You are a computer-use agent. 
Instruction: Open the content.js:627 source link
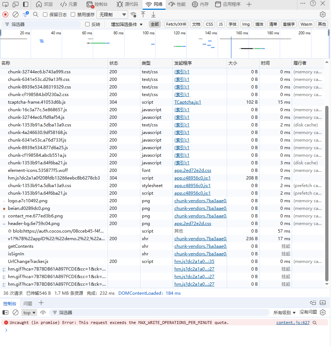[293, 323]
